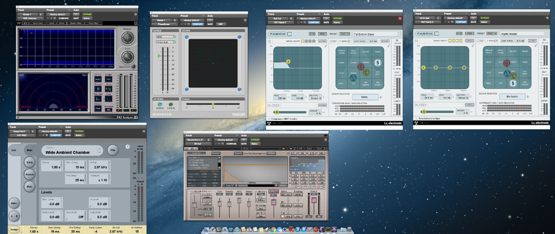
Task: Click the top-left blue scope corner icon in PhaseScope
Action: [187, 37]
